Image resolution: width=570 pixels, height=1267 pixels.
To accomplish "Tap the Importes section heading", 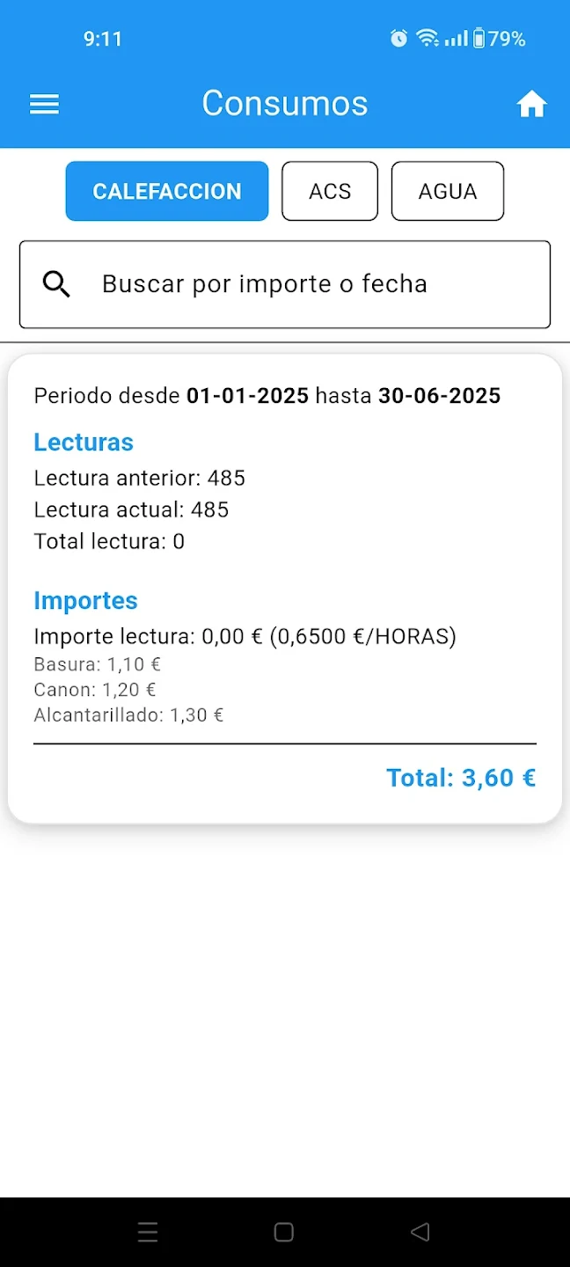I will (86, 601).
